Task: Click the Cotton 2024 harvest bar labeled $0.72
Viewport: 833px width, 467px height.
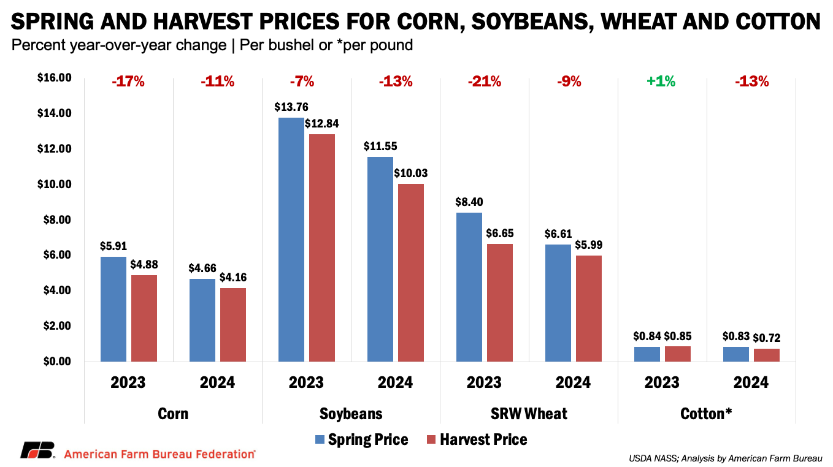Action: click(x=767, y=355)
